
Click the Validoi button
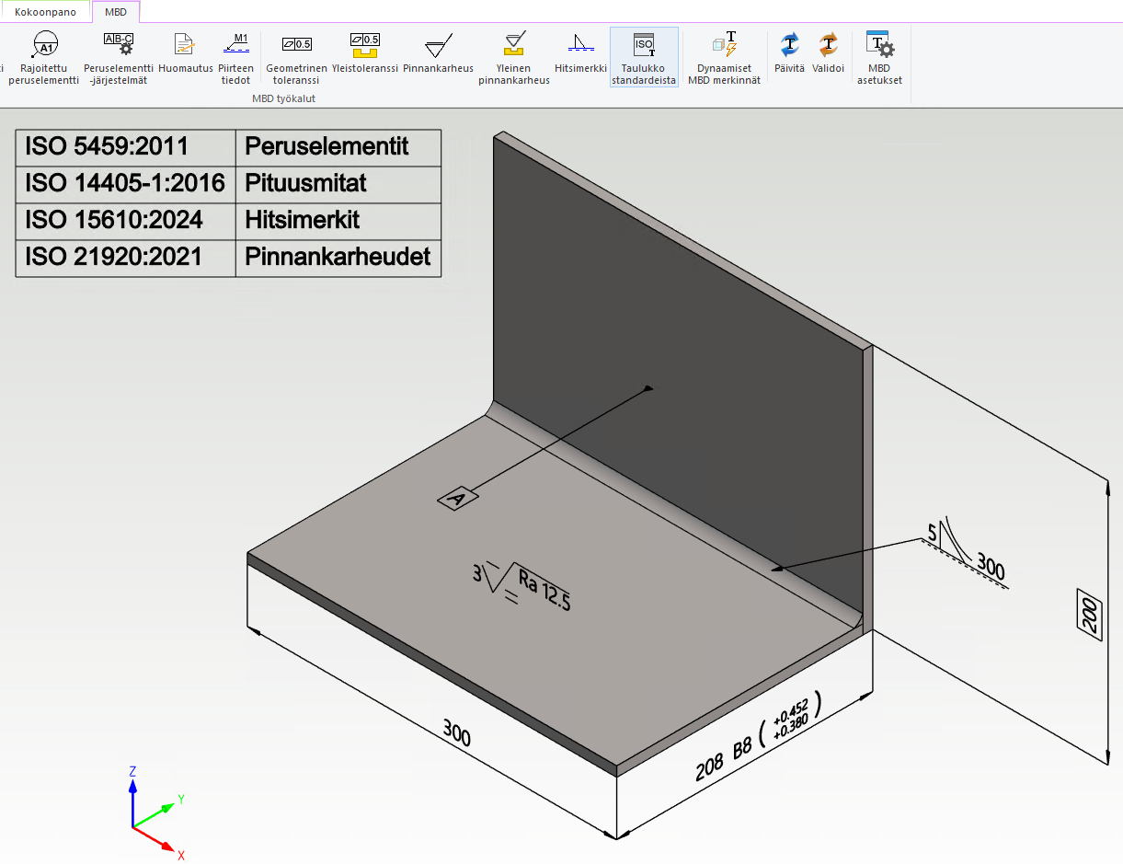pyautogui.click(x=828, y=44)
